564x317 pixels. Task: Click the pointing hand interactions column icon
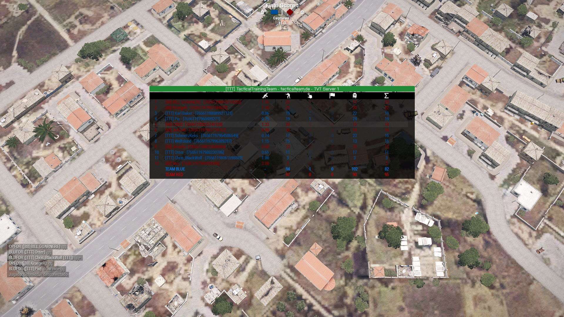click(x=310, y=96)
